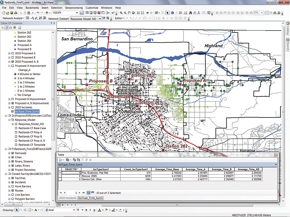Activate the Pan hand tool
290x217 pixels.
129,13
